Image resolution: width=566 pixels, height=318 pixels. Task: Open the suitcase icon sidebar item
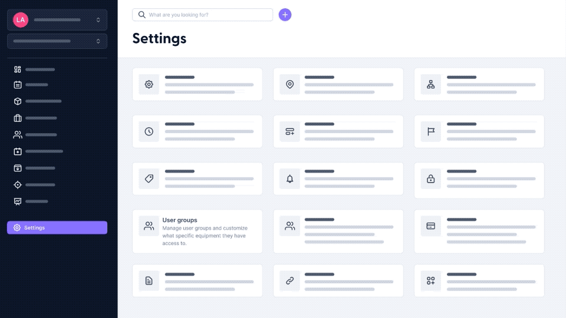tap(35, 118)
